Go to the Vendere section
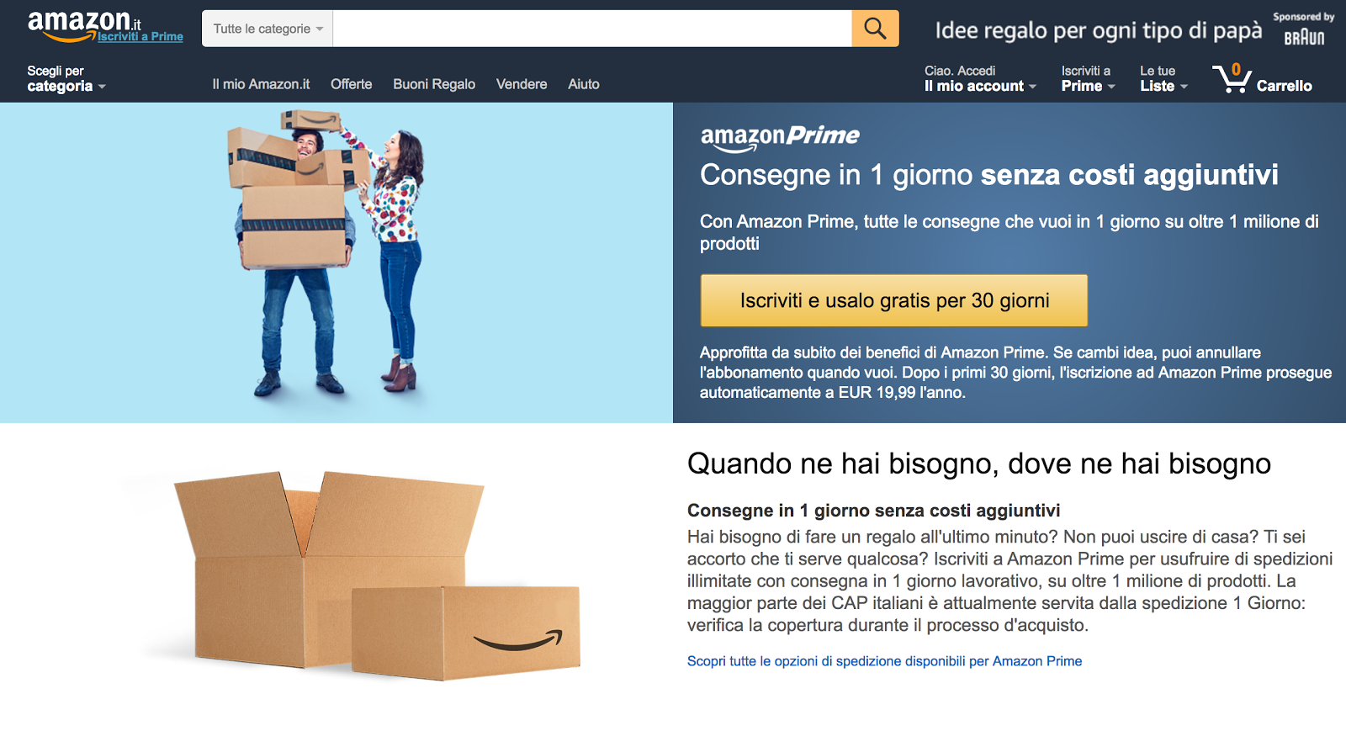Image resolution: width=1346 pixels, height=731 pixels. click(522, 84)
